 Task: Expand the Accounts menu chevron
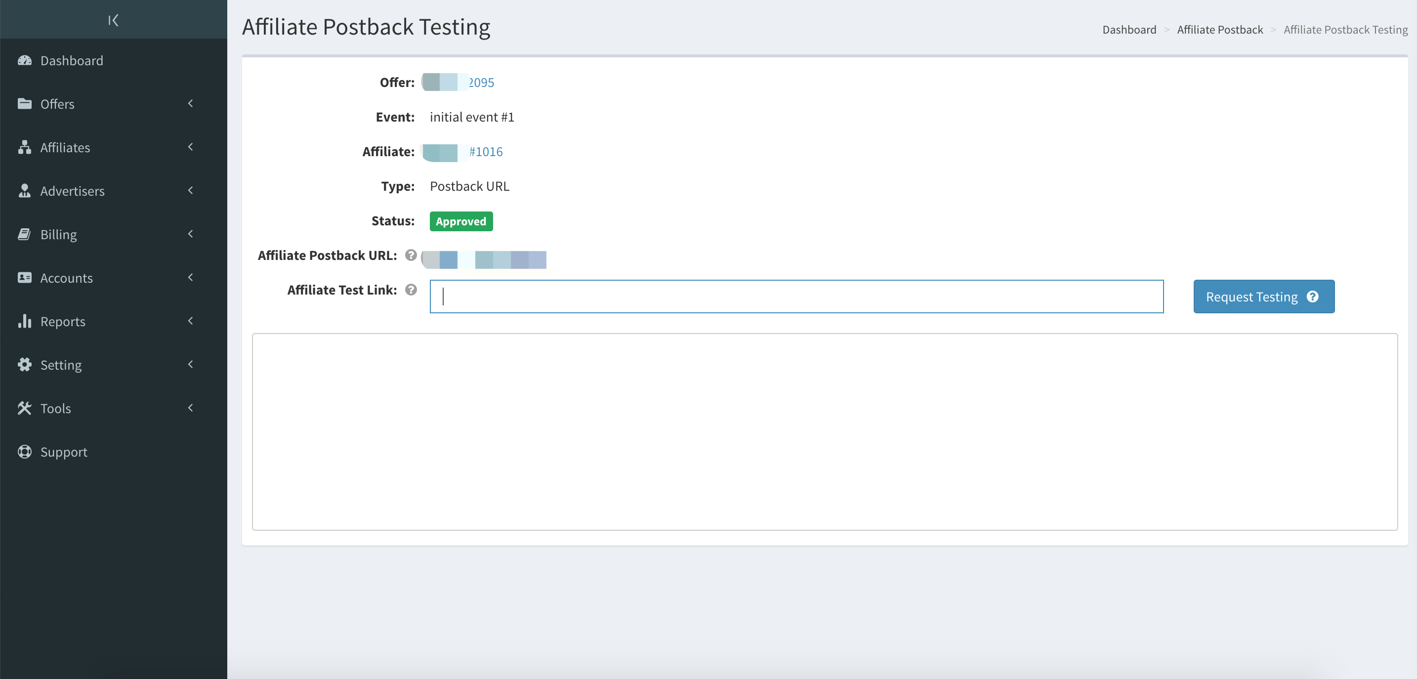point(190,277)
